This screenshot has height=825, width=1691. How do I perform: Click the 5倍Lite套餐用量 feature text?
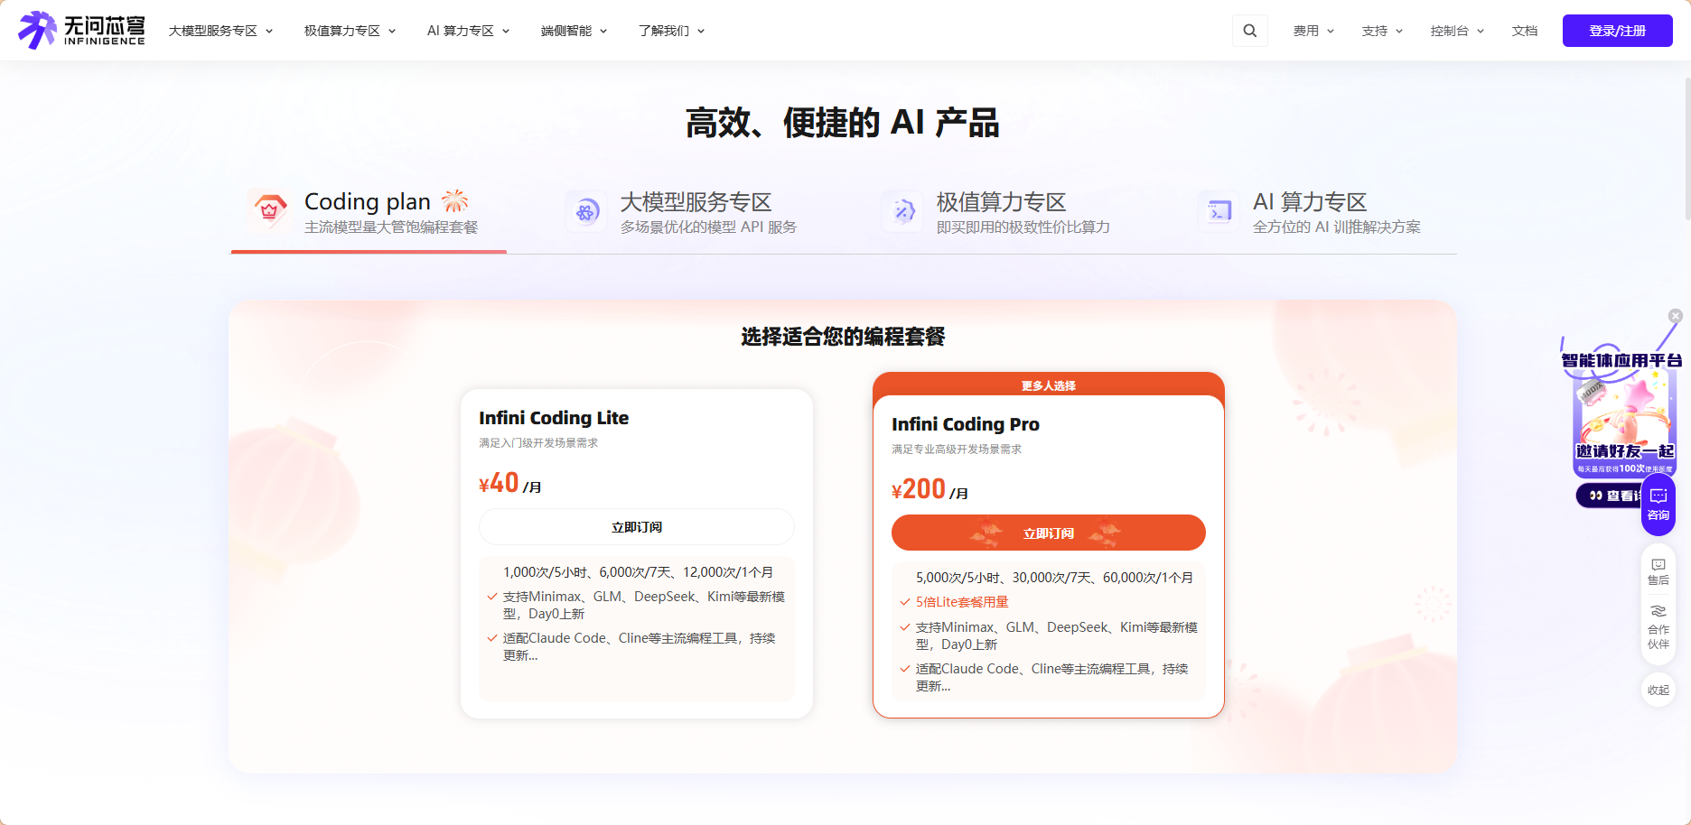(x=962, y=602)
